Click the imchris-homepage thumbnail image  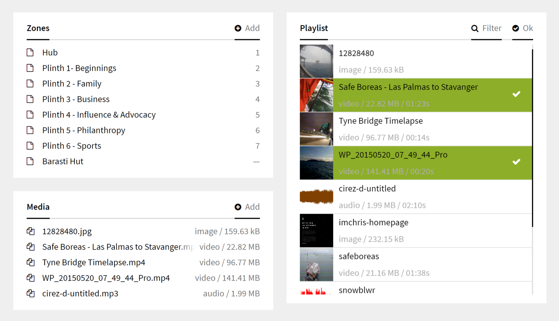[316, 230]
